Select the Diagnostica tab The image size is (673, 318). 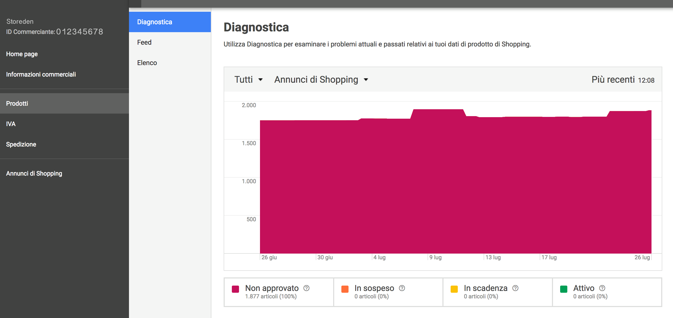pos(170,22)
